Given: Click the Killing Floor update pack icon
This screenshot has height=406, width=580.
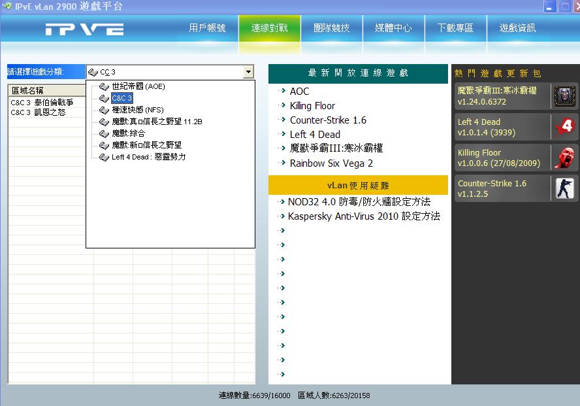Looking at the screenshot, I should click(564, 158).
